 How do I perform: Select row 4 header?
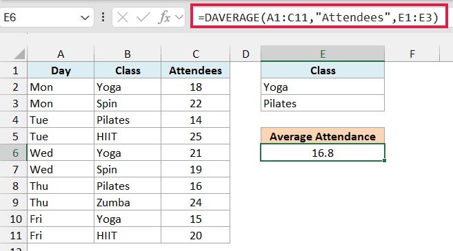click(14, 120)
